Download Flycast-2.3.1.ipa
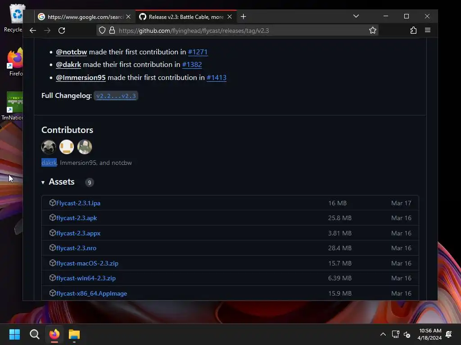The width and height of the screenshot is (461, 345). click(x=78, y=203)
